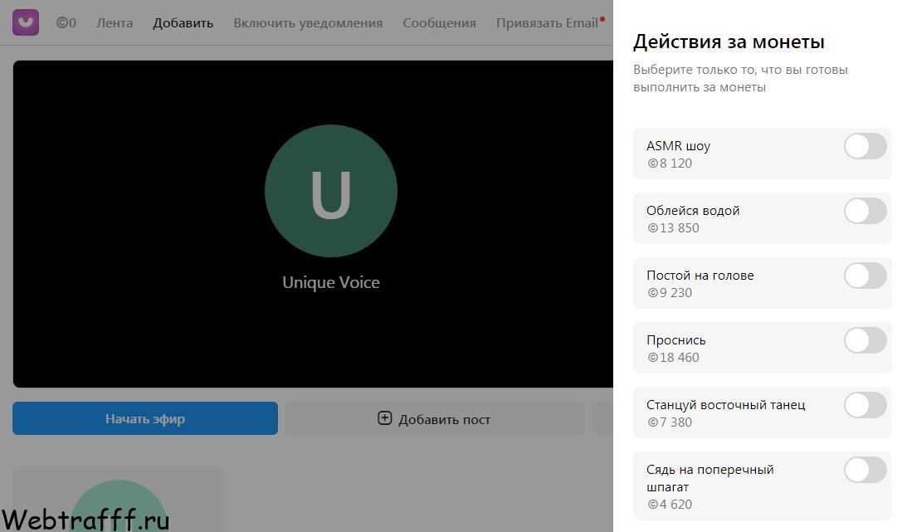This screenshot has width=907, height=532.
Task: Click Включить уведомления
Action: (x=308, y=23)
